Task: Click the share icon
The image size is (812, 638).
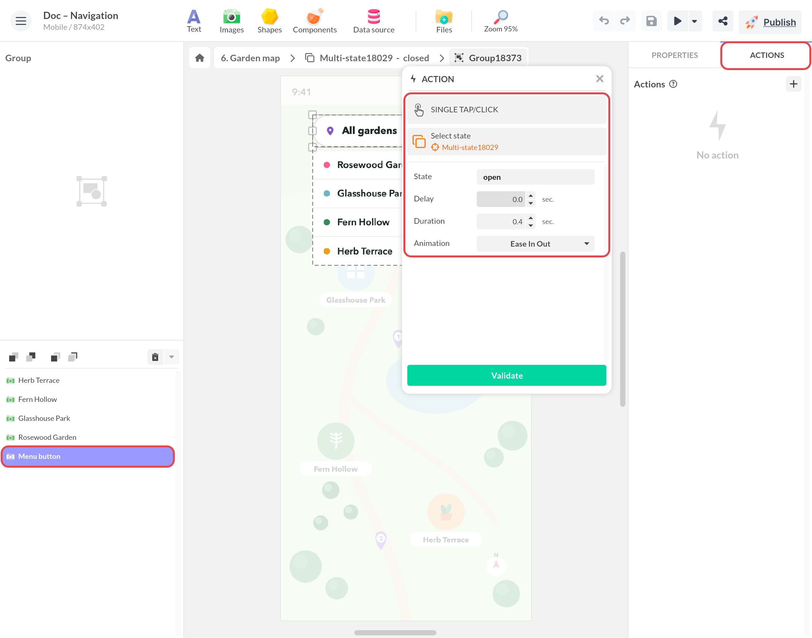Action: [723, 21]
